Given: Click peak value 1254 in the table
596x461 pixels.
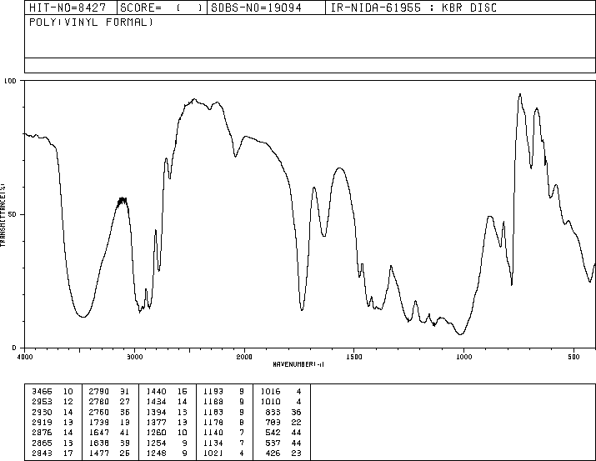Looking at the screenshot, I should (156, 443).
